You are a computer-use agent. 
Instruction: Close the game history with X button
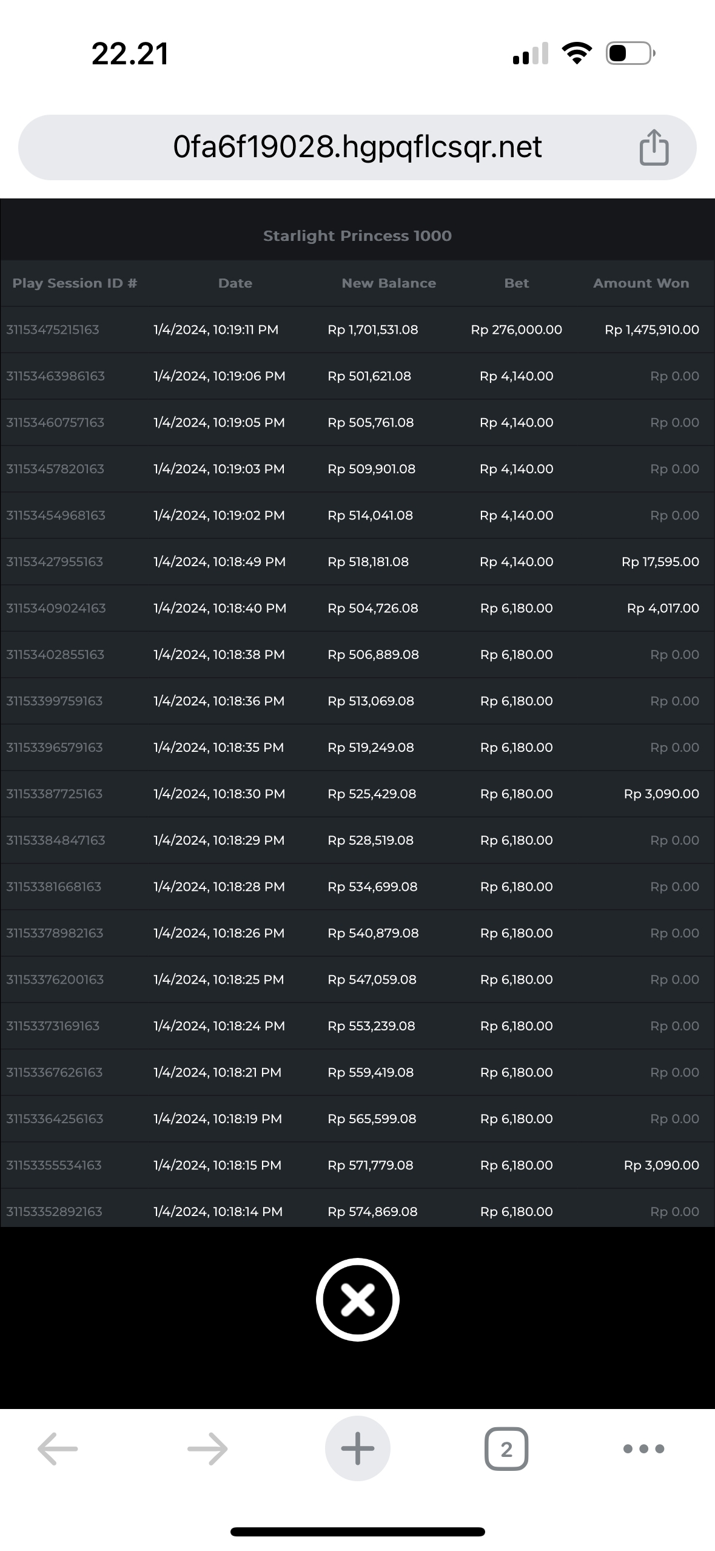click(357, 1300)
